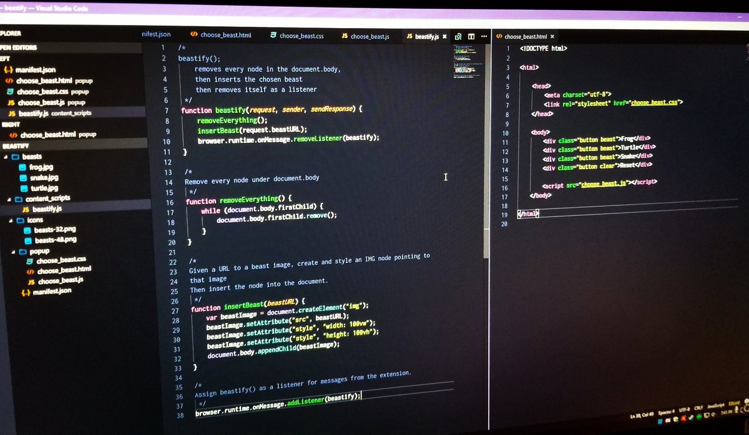
Task: Click manifest.json braces icon in open editors
Action: [x=9, y=70]
